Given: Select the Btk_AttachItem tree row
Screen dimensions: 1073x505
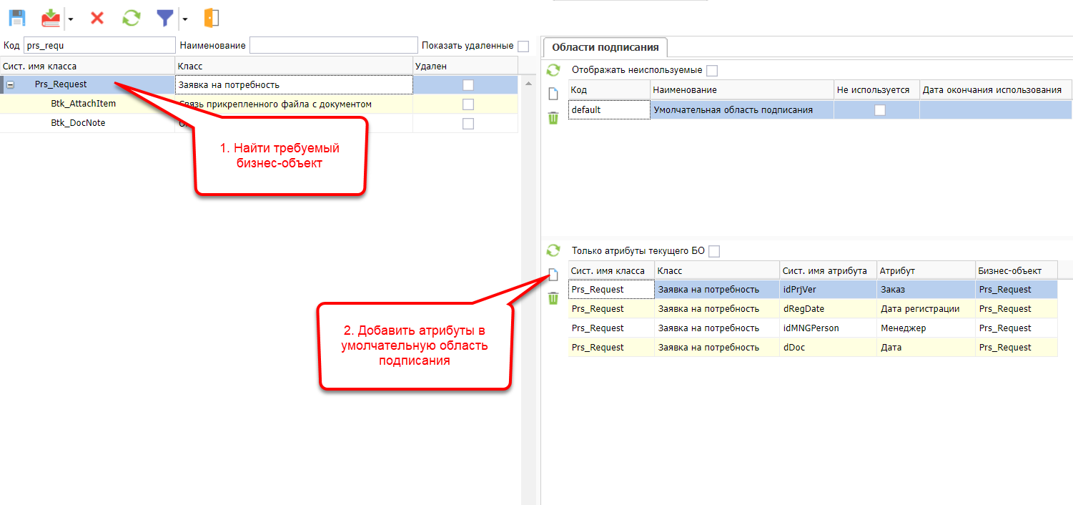Looking at the screenshot, I should 83,104.
